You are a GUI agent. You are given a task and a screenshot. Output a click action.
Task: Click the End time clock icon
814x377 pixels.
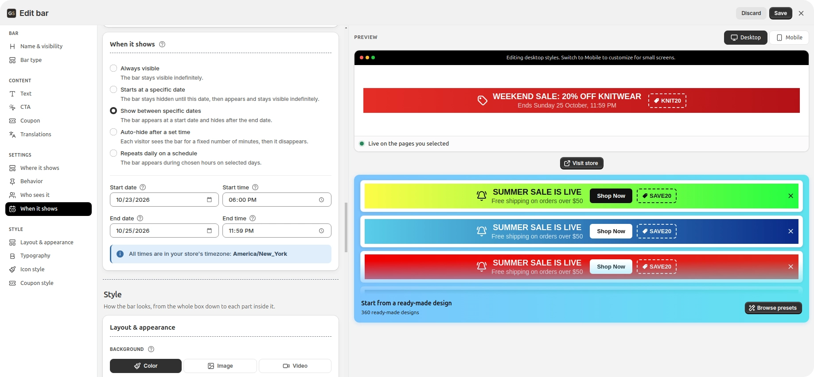point(322,231)
